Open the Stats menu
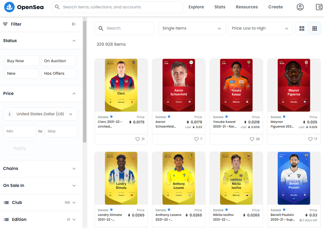Viewport: 324px width, 229px height. pos(220,7)
